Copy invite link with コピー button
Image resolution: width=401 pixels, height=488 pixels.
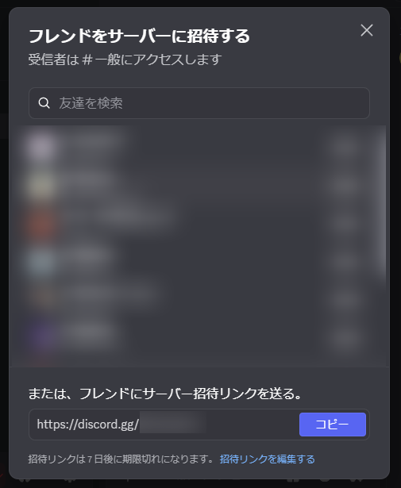click(333, 425)
